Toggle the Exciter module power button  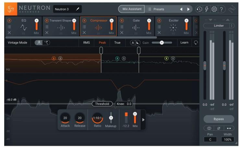[x=159, y=20]
